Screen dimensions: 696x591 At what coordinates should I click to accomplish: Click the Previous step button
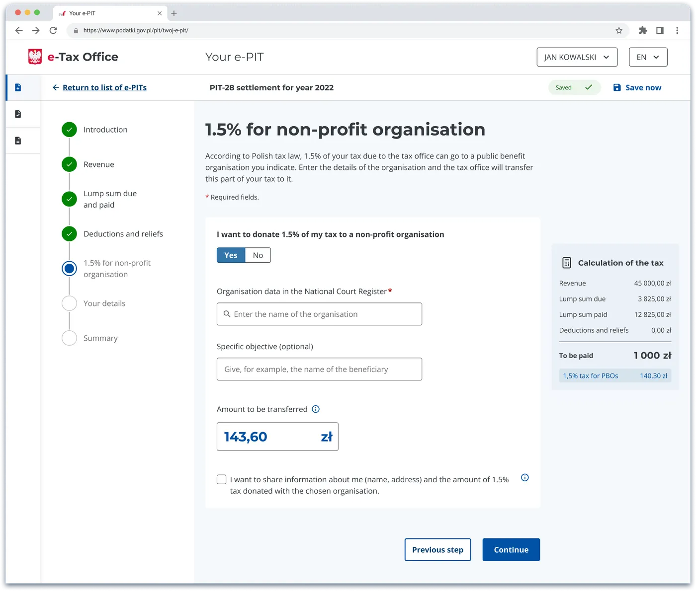point(438,550)
